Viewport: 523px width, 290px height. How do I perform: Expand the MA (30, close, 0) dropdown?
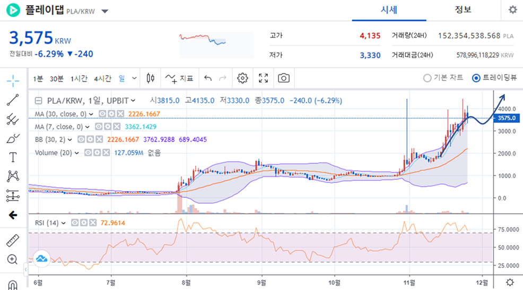91,114
